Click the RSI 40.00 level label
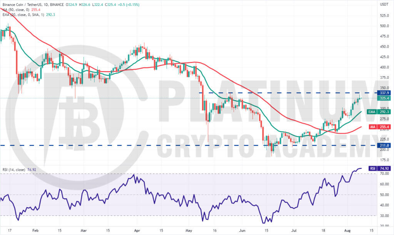Screen dimensions: 394x235 (384, 205)
